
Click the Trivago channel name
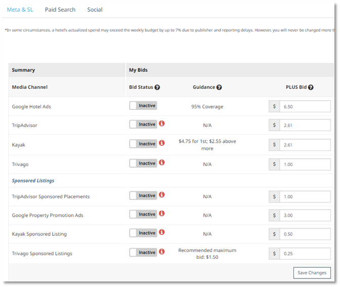point(20,164)
